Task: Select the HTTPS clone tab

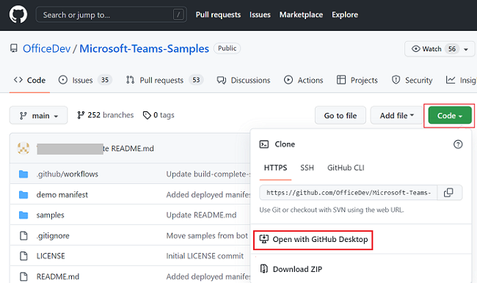Action: [275, 168]
